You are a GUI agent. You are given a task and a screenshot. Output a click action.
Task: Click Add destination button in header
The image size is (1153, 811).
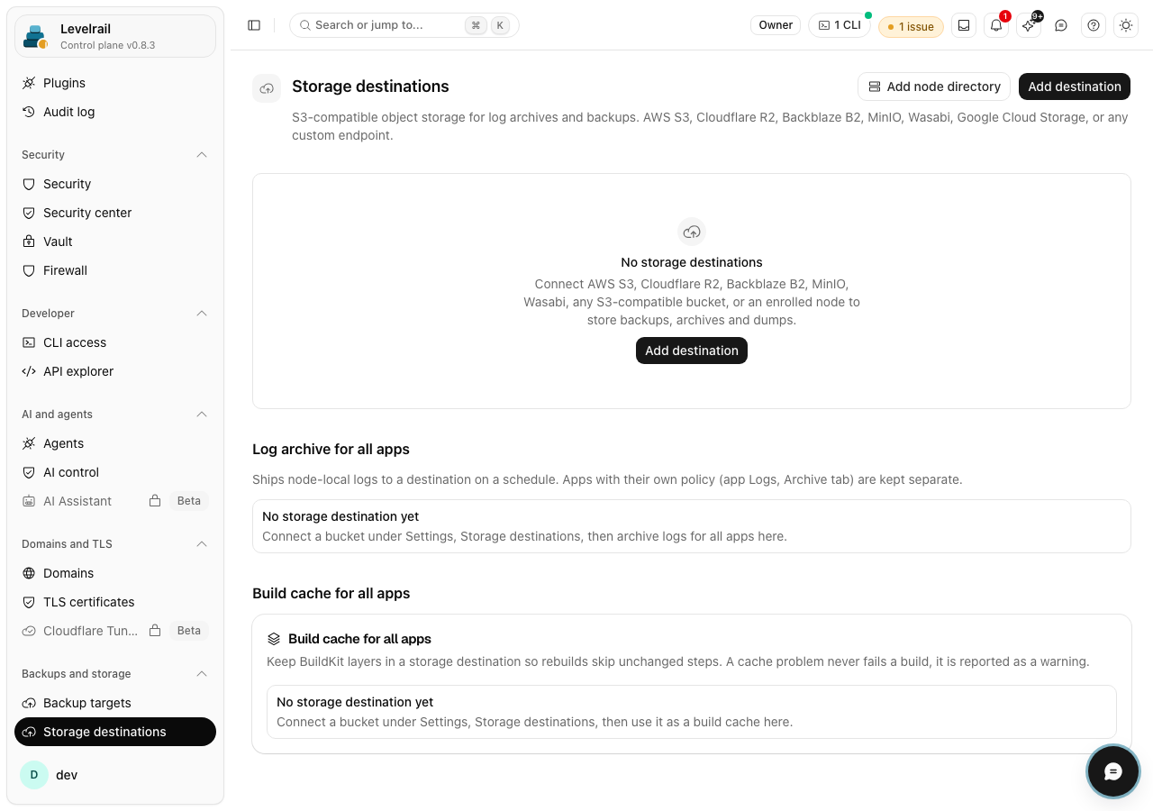tap(1075, 87)
